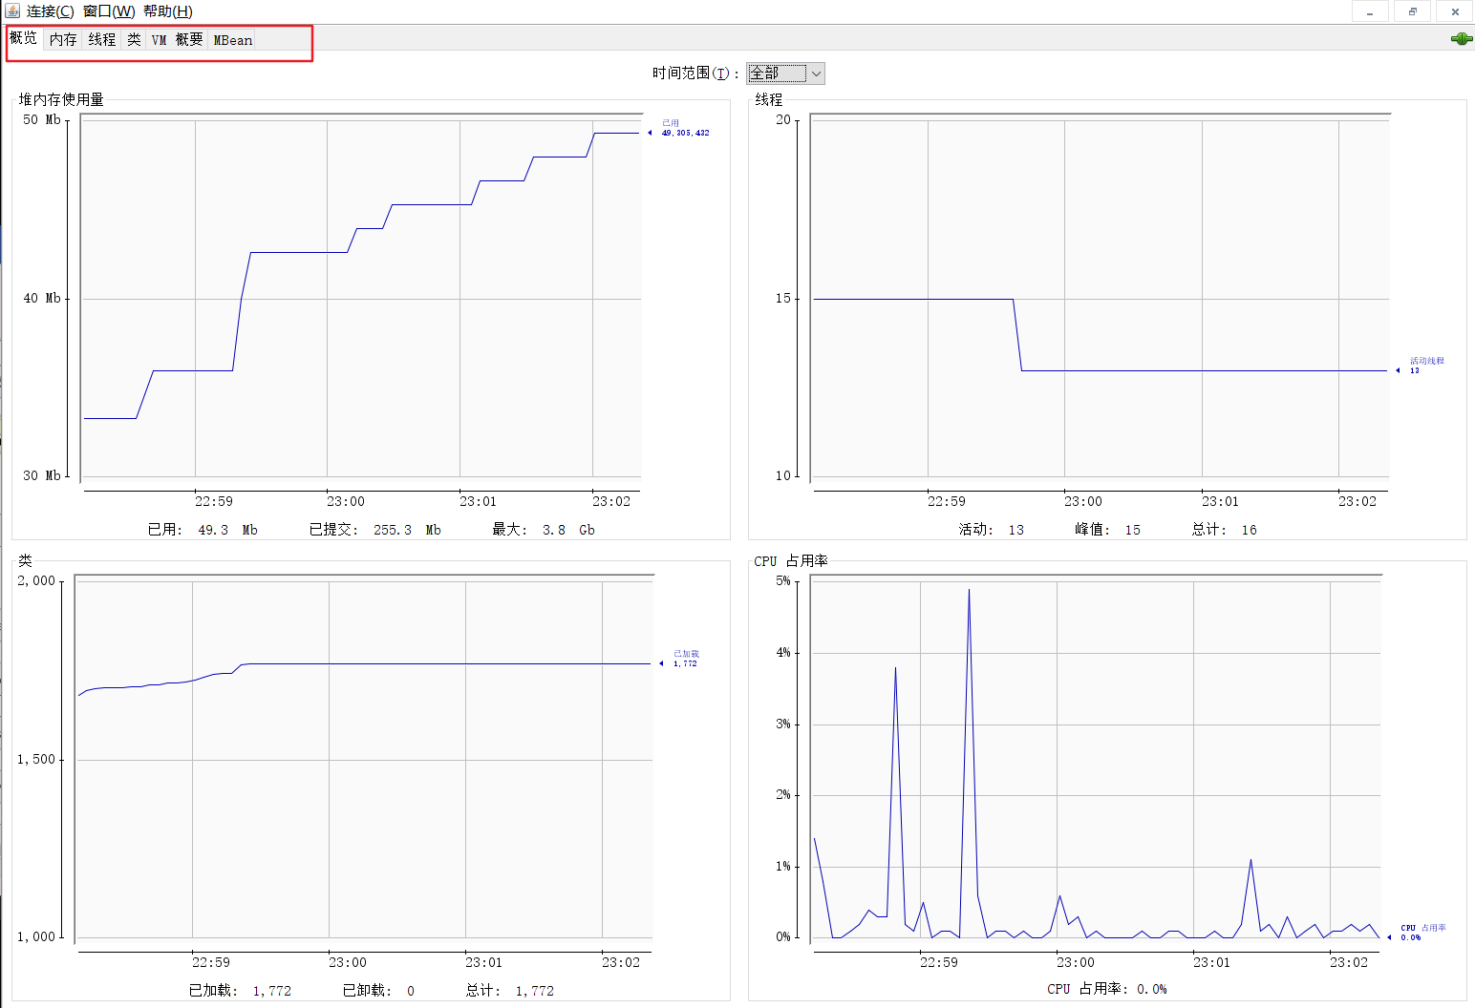This screenshot has height=1008, width=1475.
Task: Click the 活动: 13 thread value
Action: click(992, 530)
